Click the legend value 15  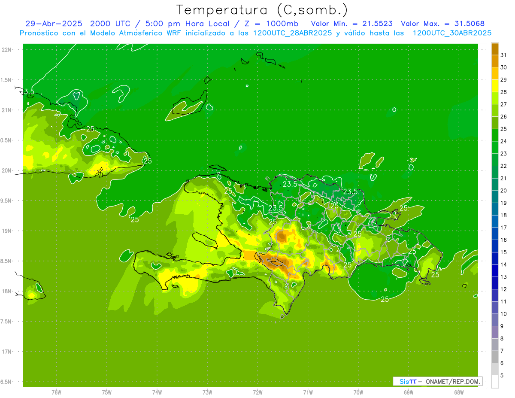point(504,252)
